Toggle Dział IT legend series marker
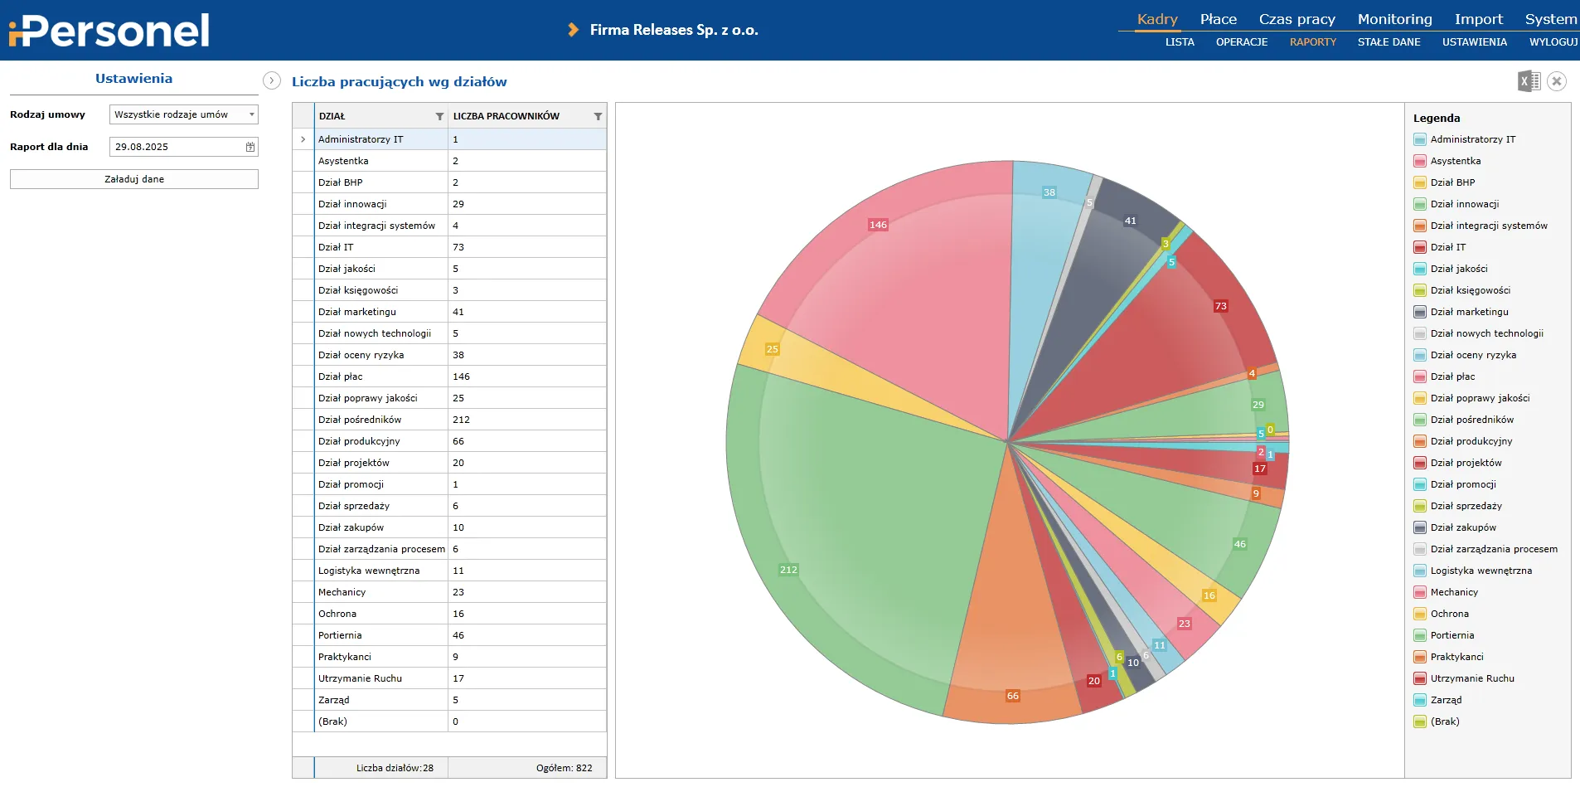Screen dimensions: 1580x787 coord(1420,247)
